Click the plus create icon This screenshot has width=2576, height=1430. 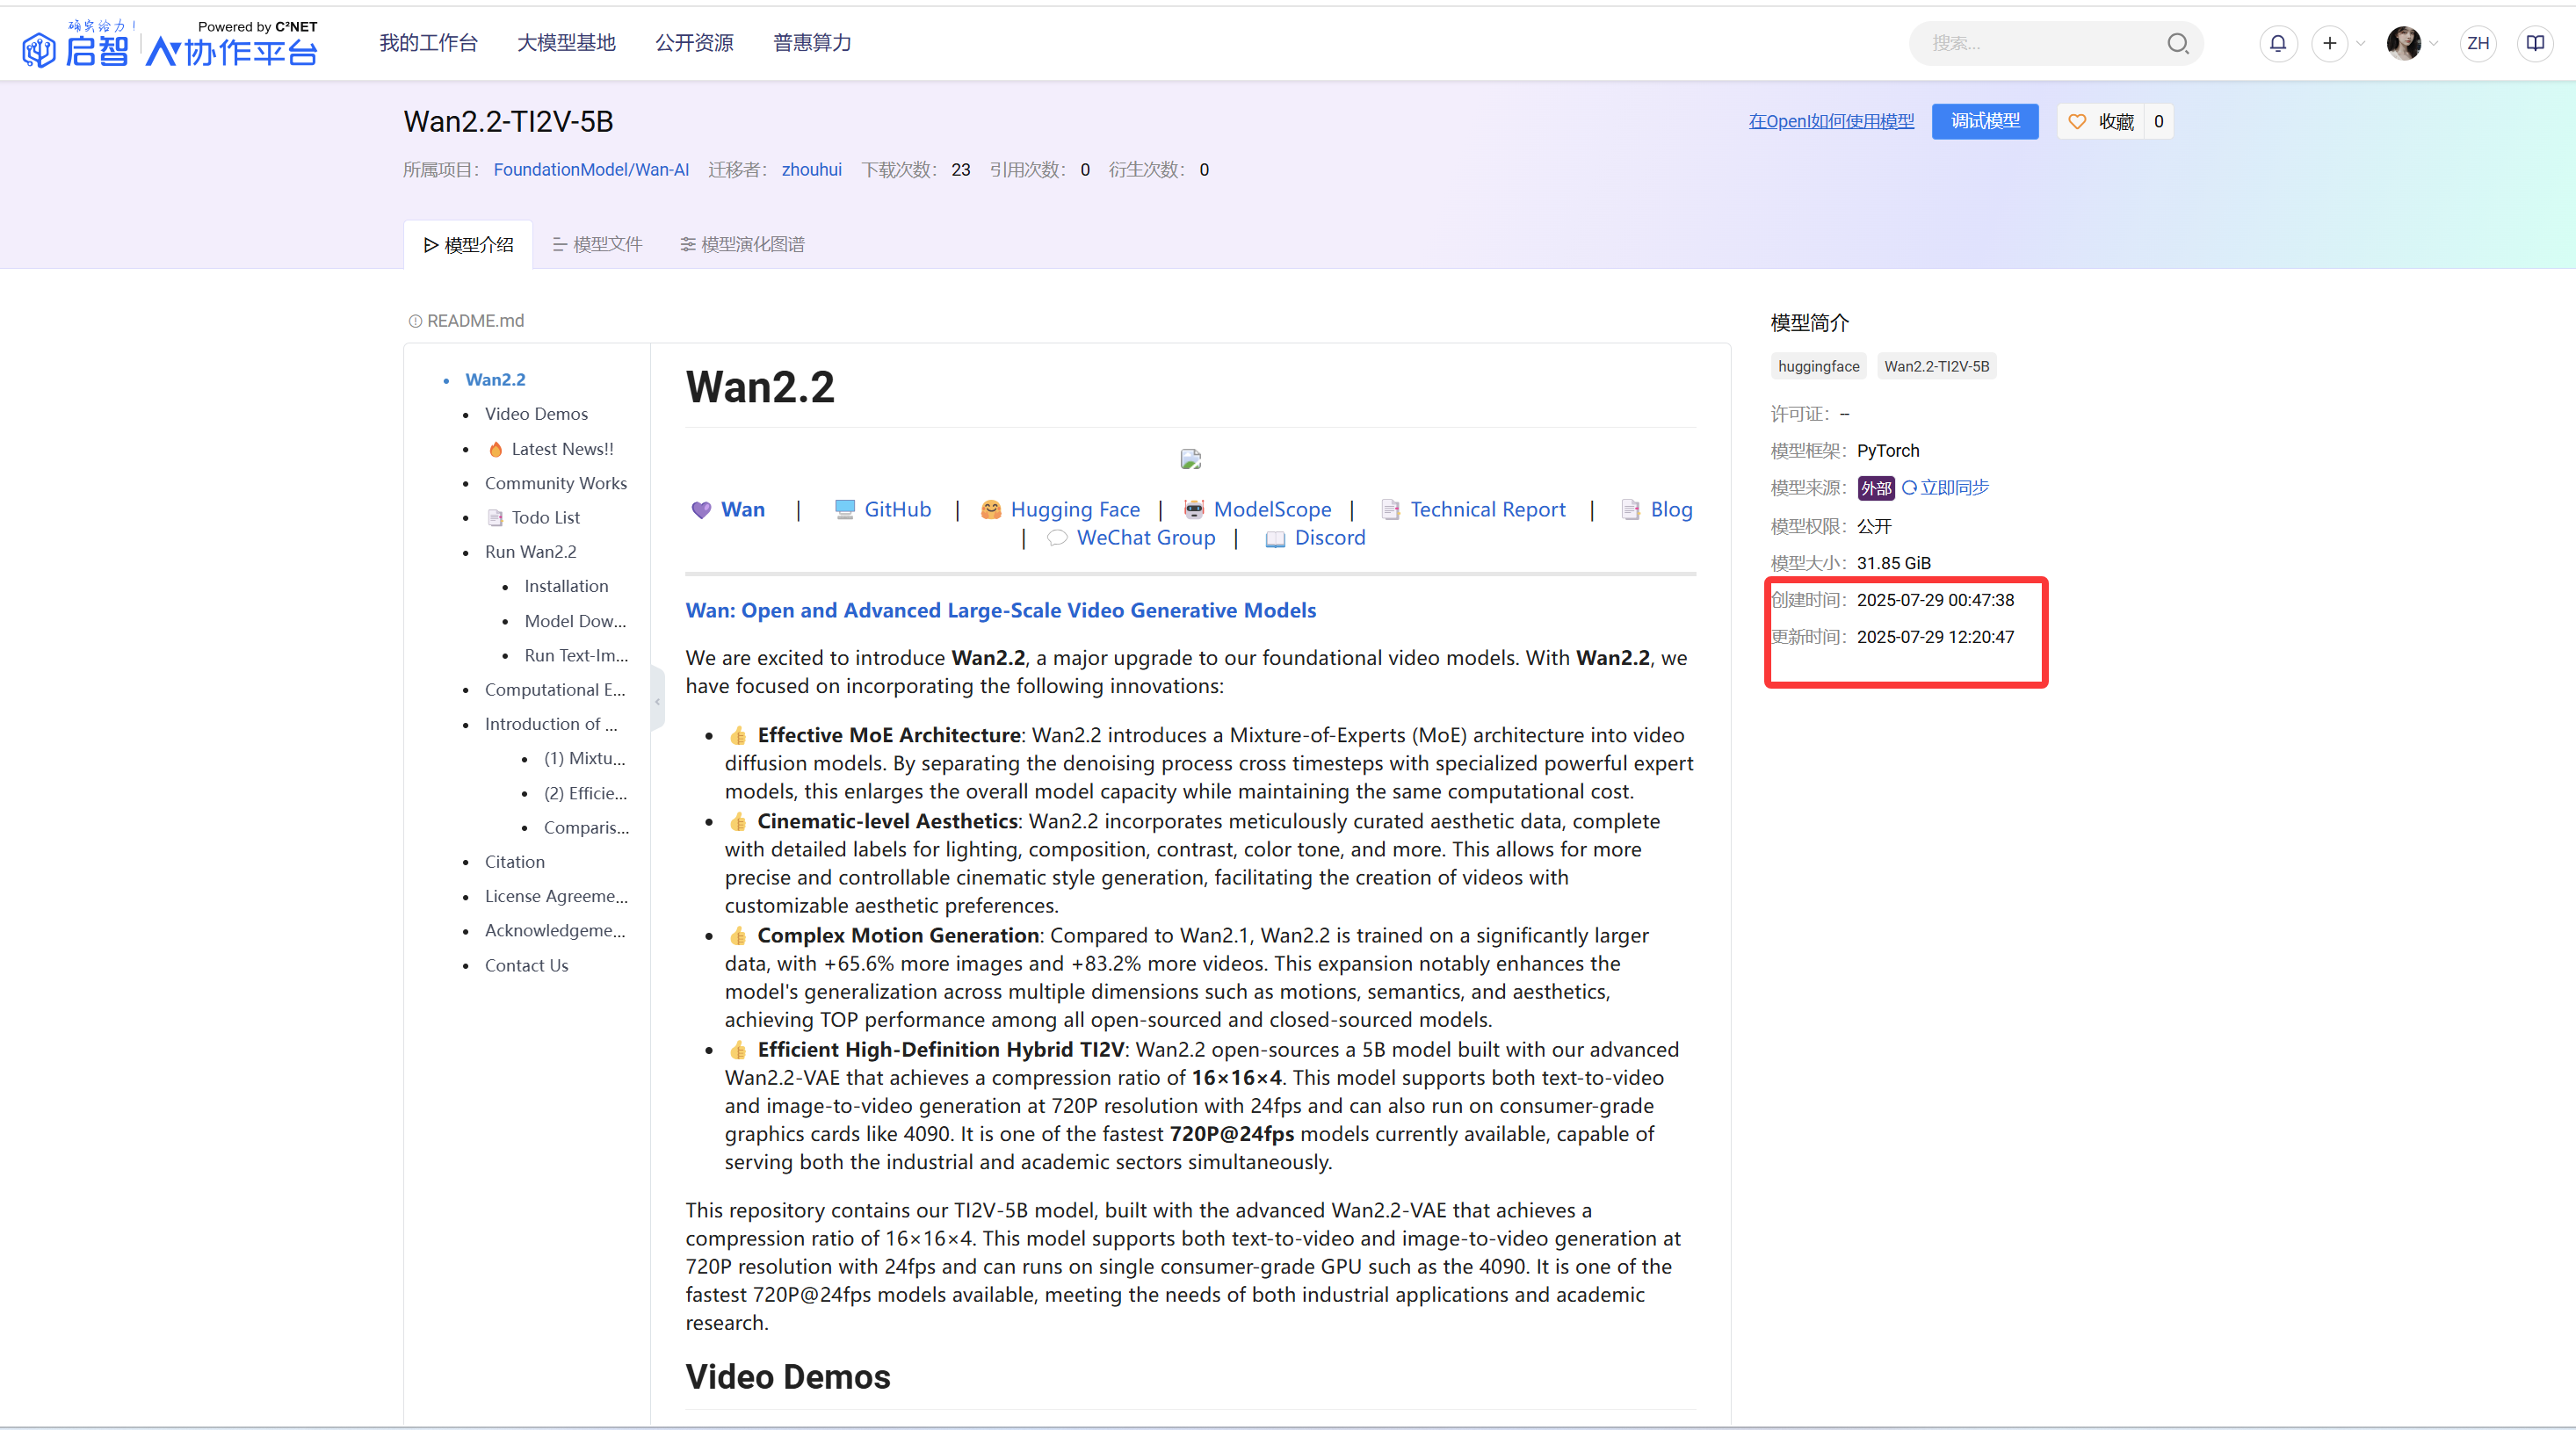(x=2329, y=43)
